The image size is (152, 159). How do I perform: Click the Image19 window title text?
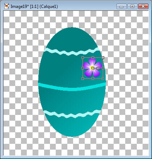[x=34, y=6]
